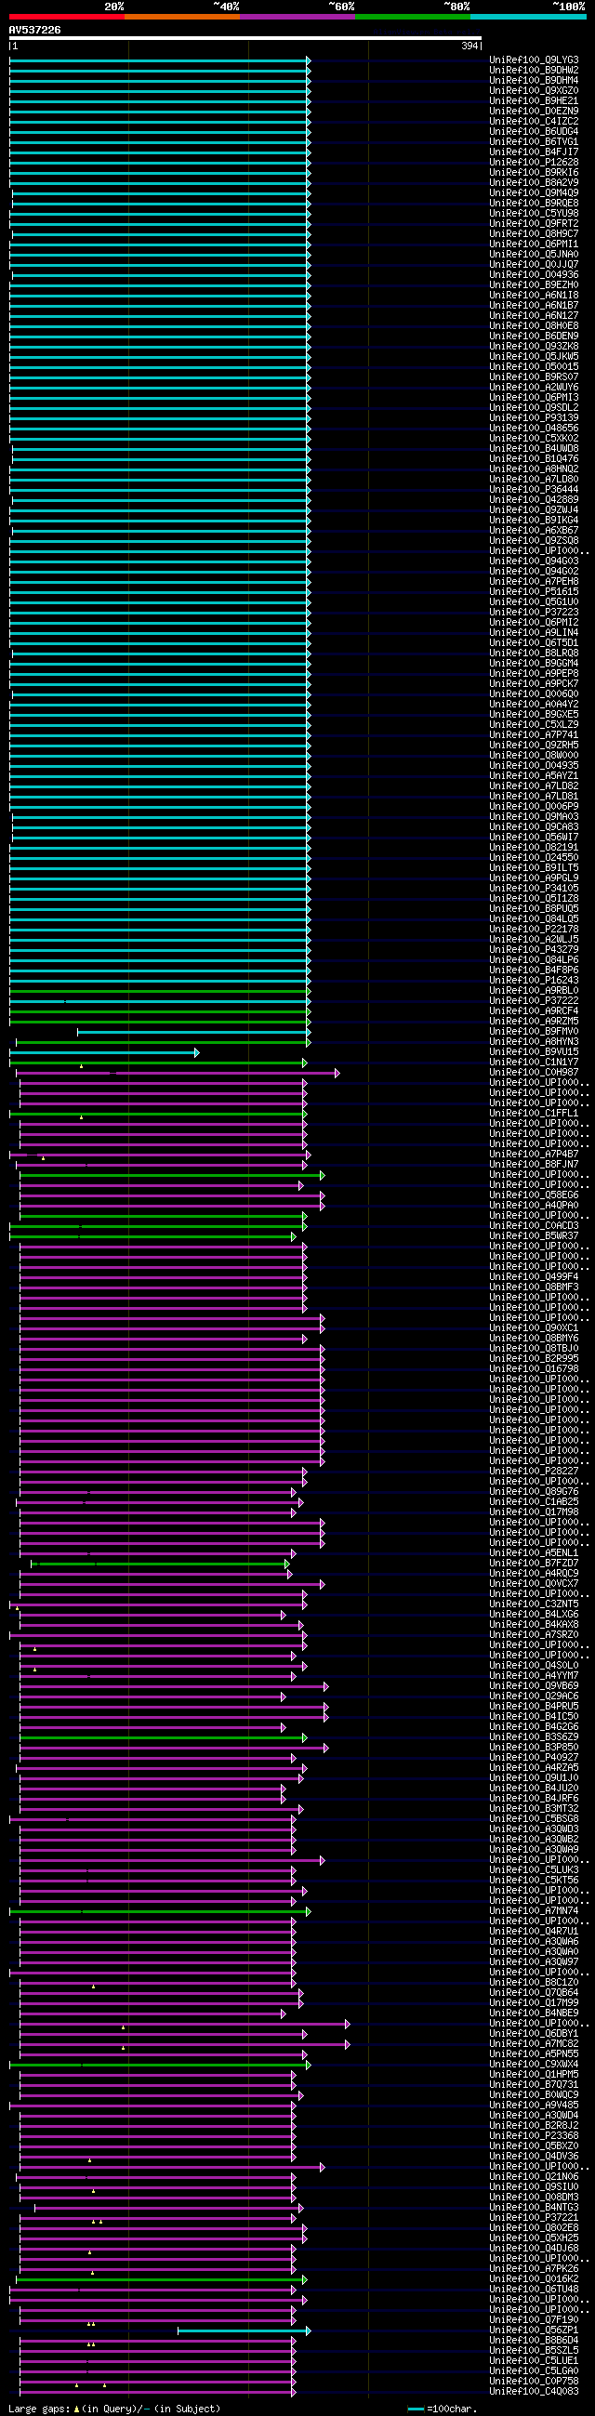Select the UniRef100_P28227 label
Image resolution: width=595 pixels, height=2416 pixels.
coord(534,1472)
